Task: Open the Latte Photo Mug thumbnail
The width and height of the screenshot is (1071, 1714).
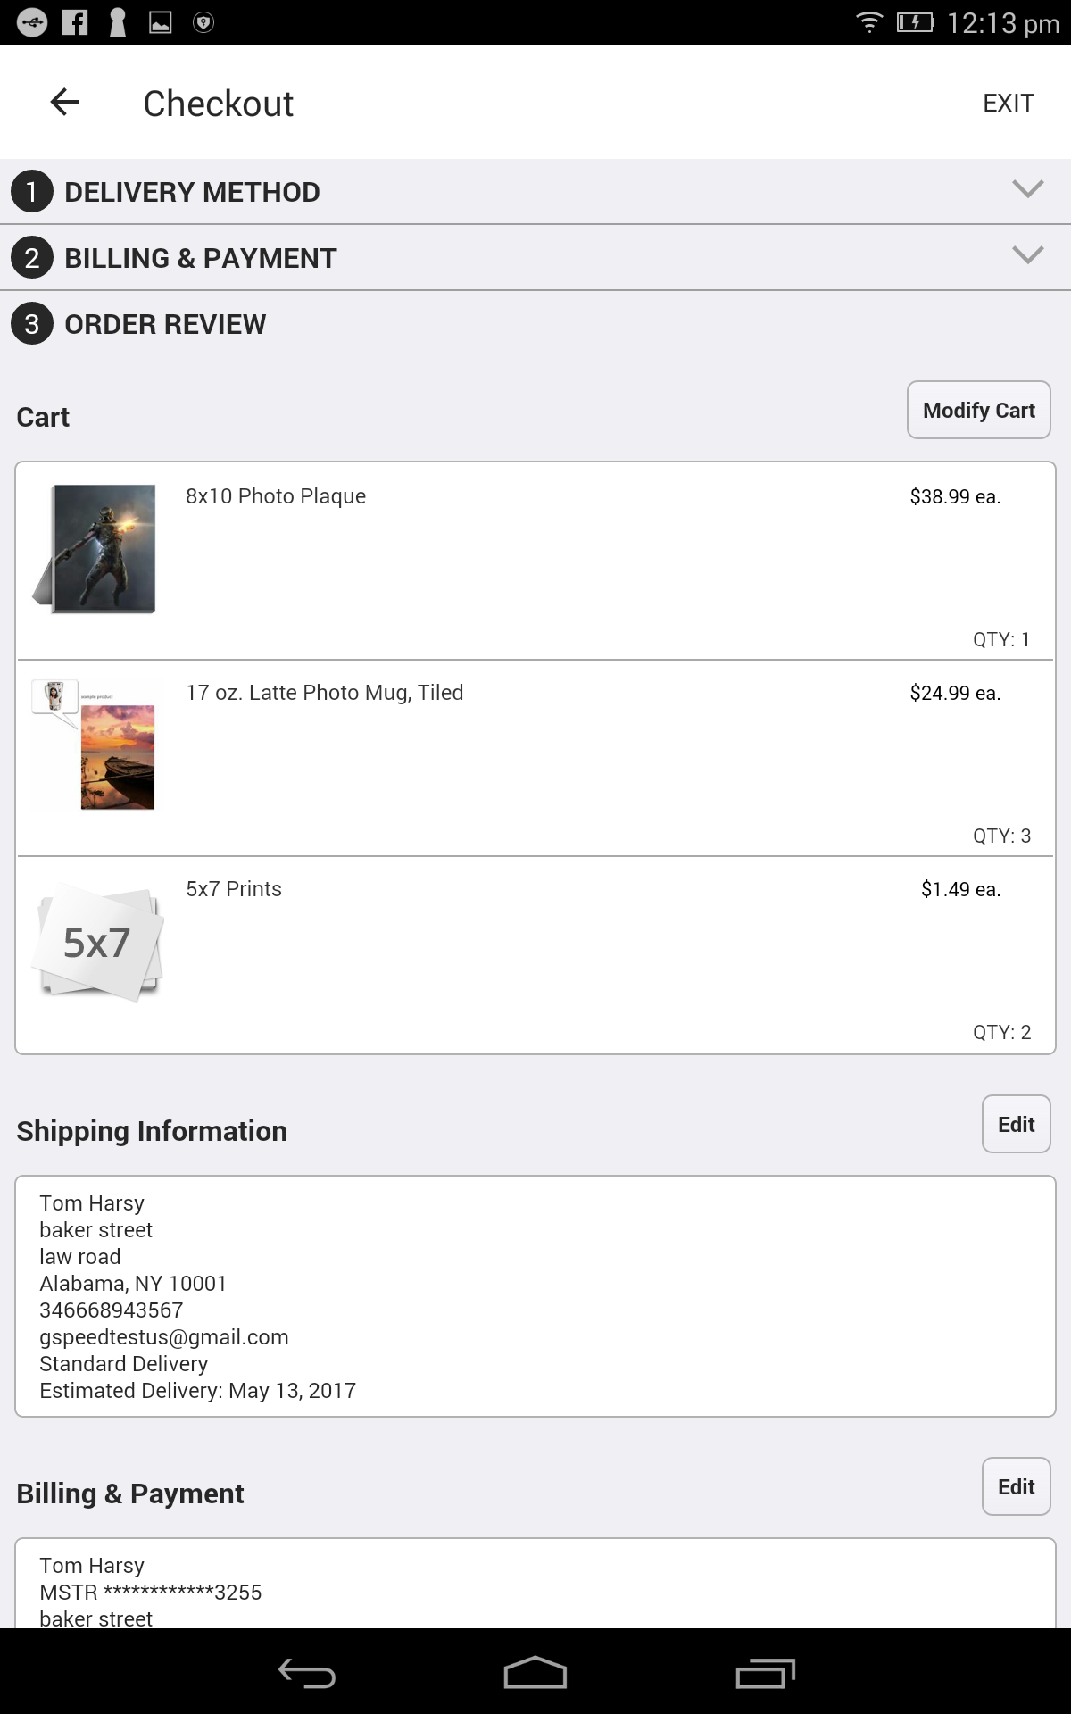Action: (96, 745)
